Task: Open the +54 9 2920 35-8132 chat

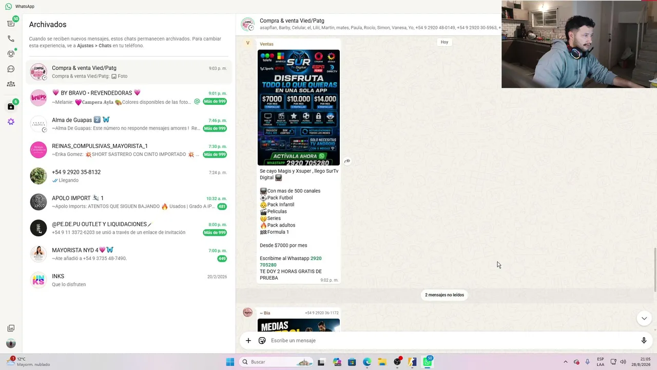Action: [x=129, y=176]
